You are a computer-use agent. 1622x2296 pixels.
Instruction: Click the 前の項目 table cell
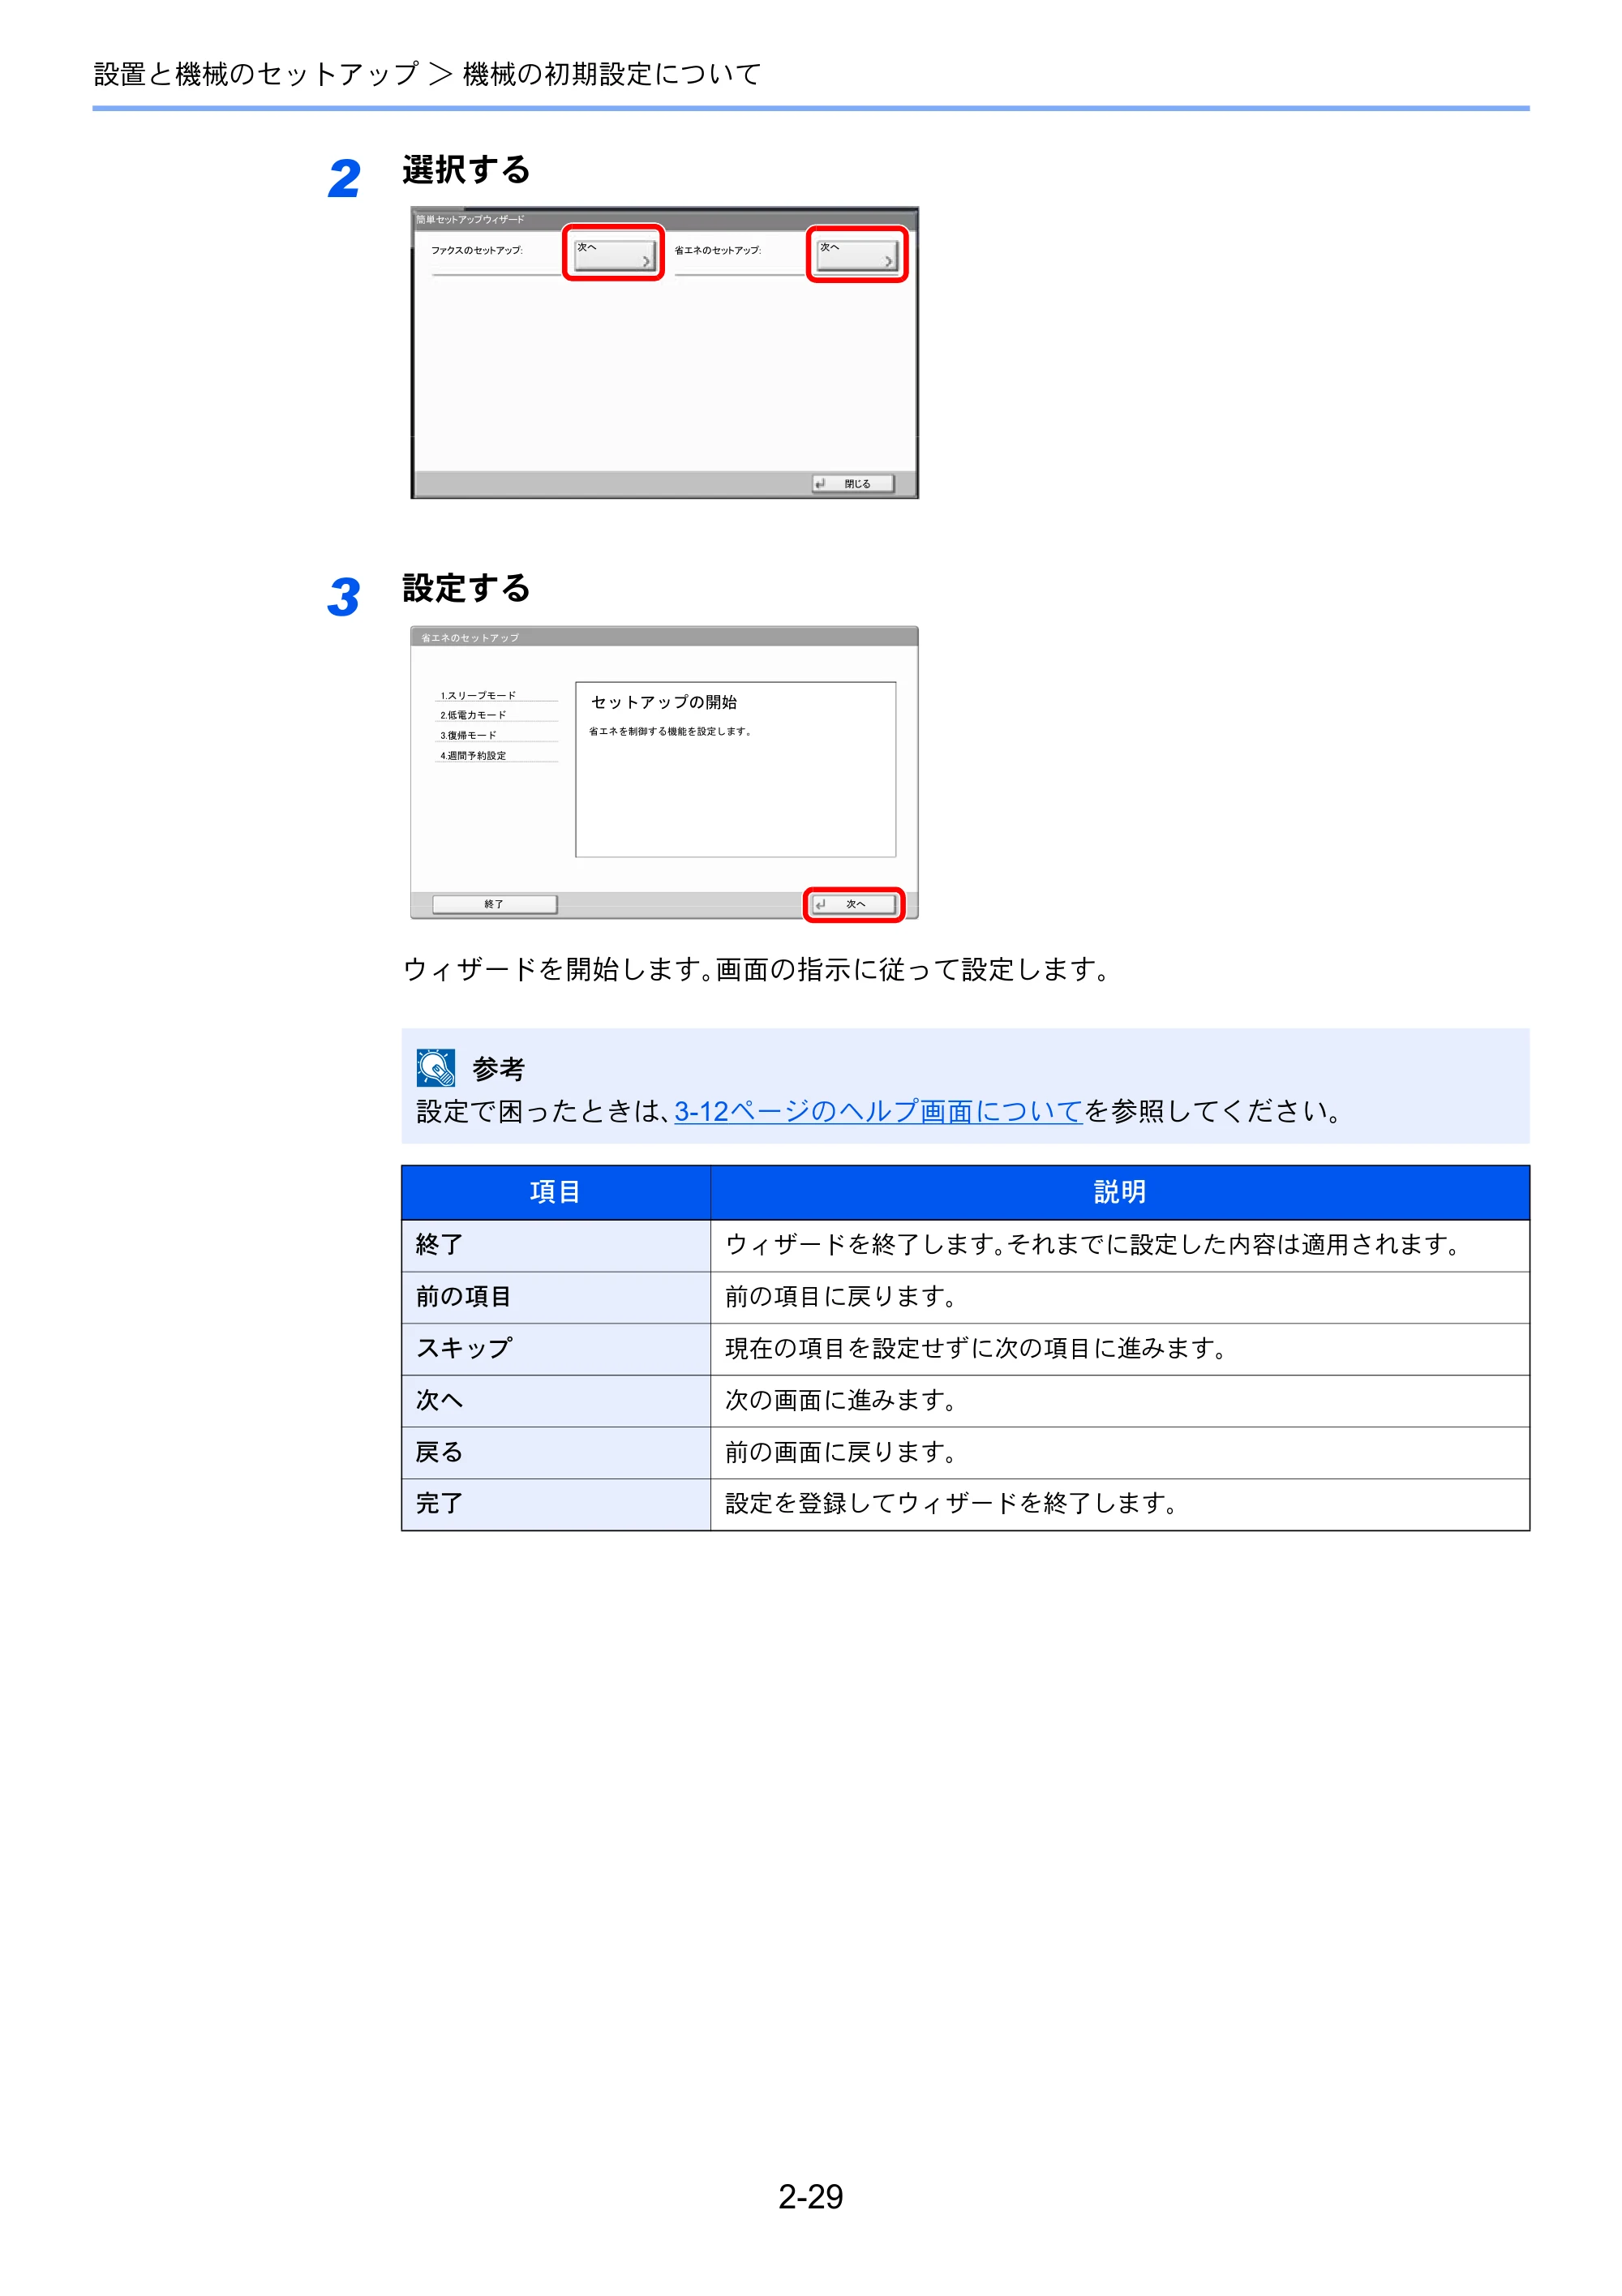tap(555, 1297)
